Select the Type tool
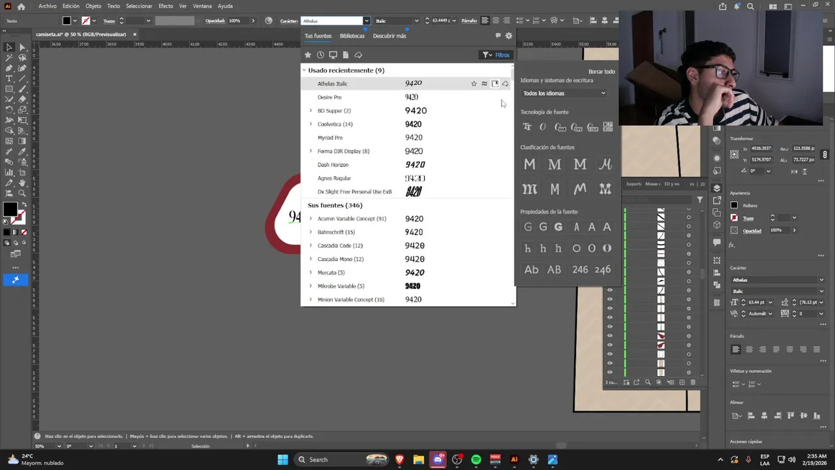This screenshot has height=470, width=835. [9, 78]
